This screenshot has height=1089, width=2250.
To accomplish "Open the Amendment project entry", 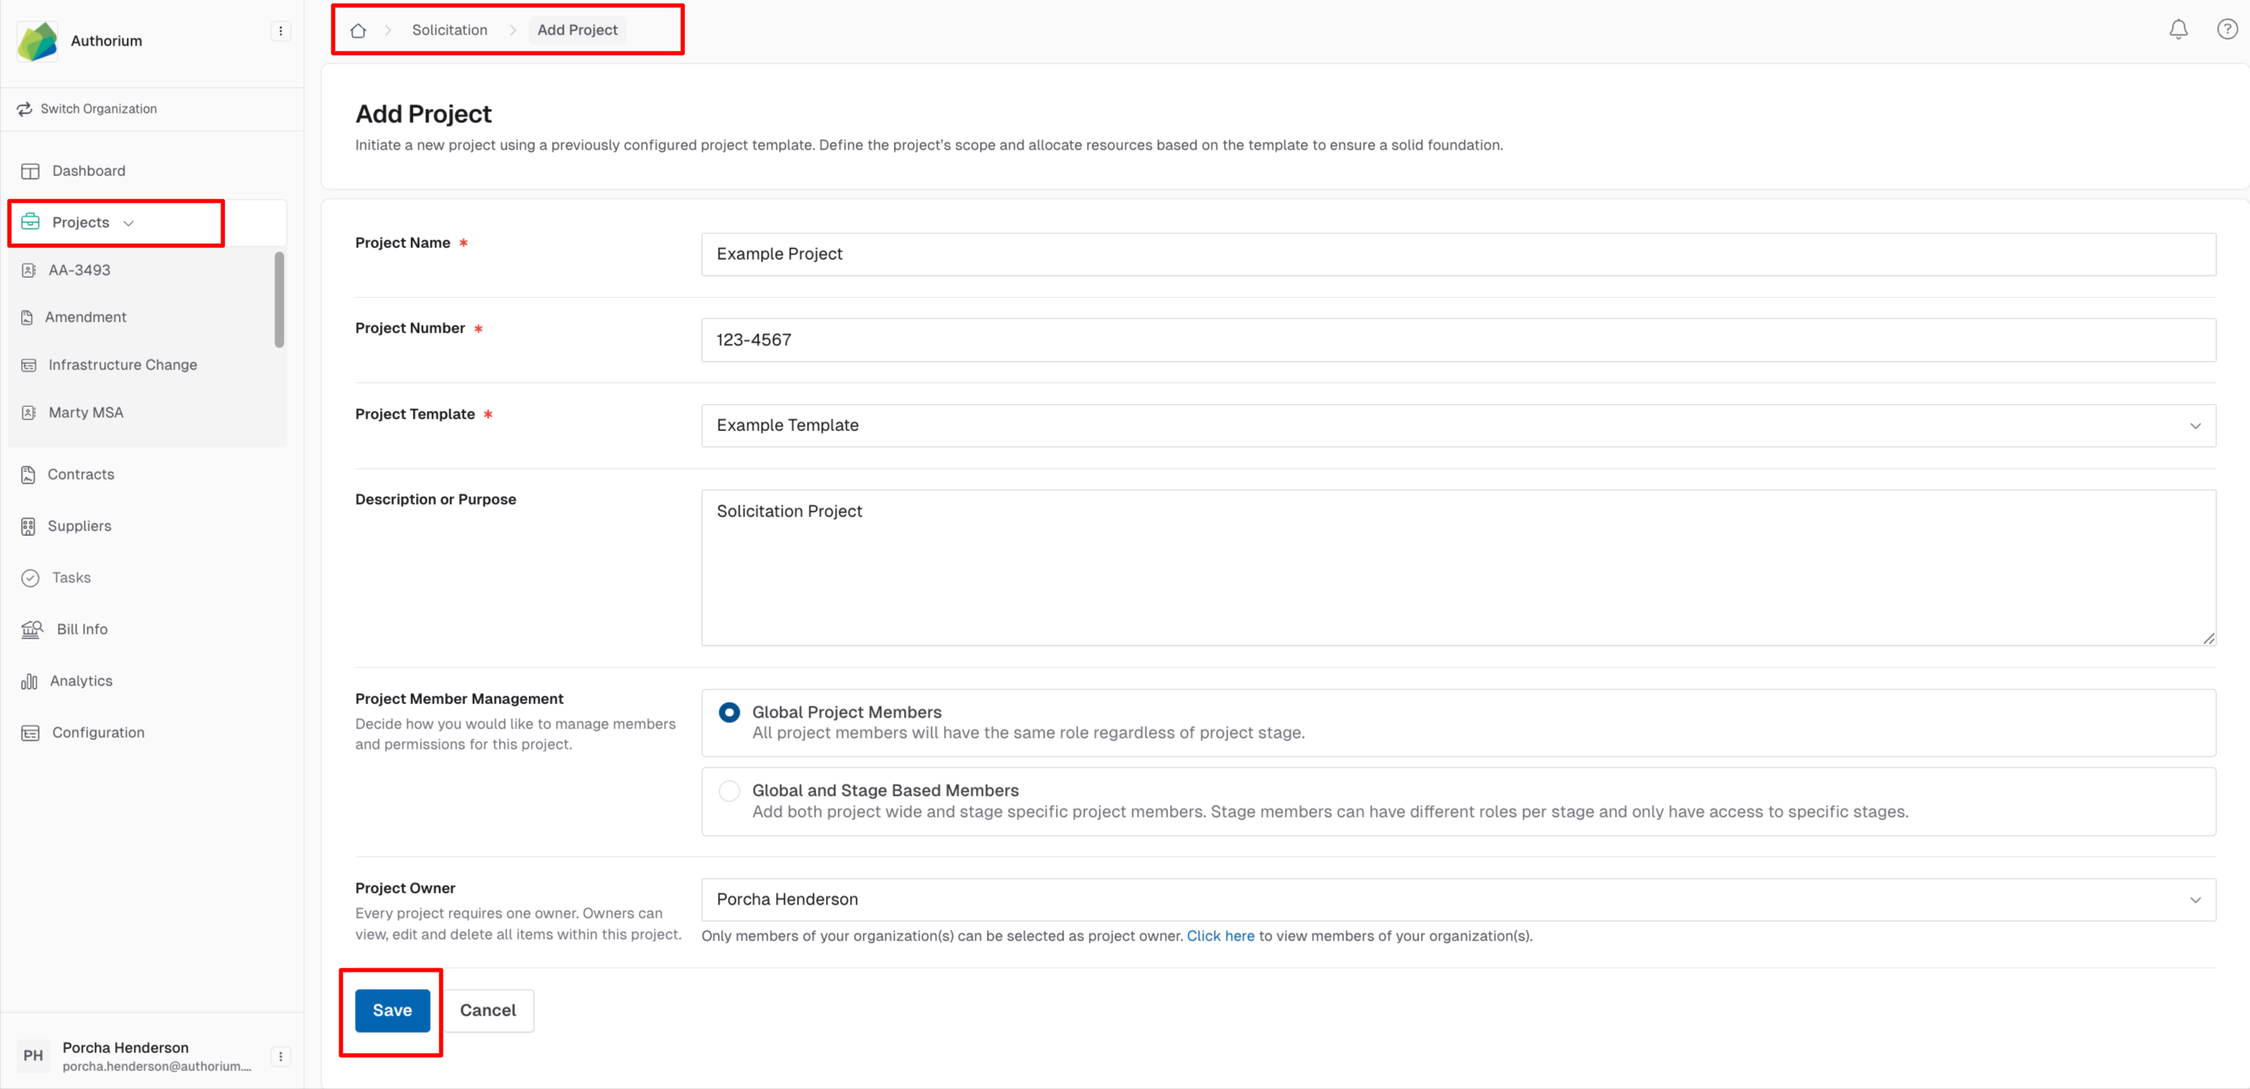I will [x=85, y=318].
